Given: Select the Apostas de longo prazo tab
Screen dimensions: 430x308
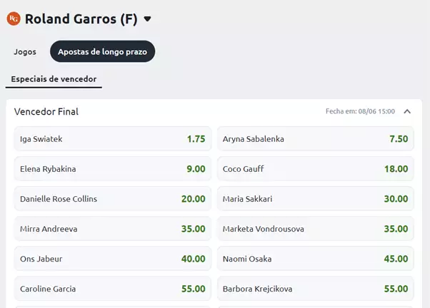Looking at the screenshot, I should [x=103, y=51].
